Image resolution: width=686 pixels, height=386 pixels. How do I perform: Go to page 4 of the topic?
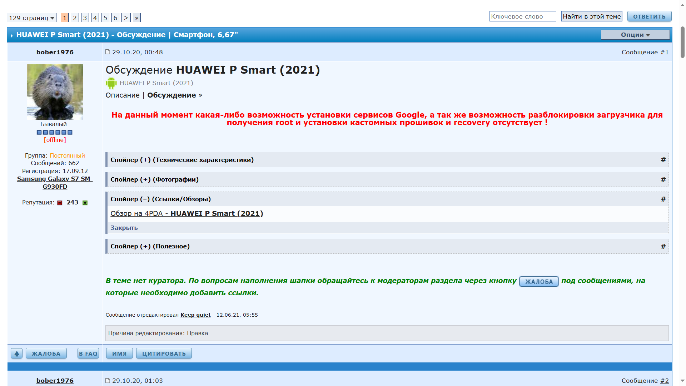(x=95, y=18)
